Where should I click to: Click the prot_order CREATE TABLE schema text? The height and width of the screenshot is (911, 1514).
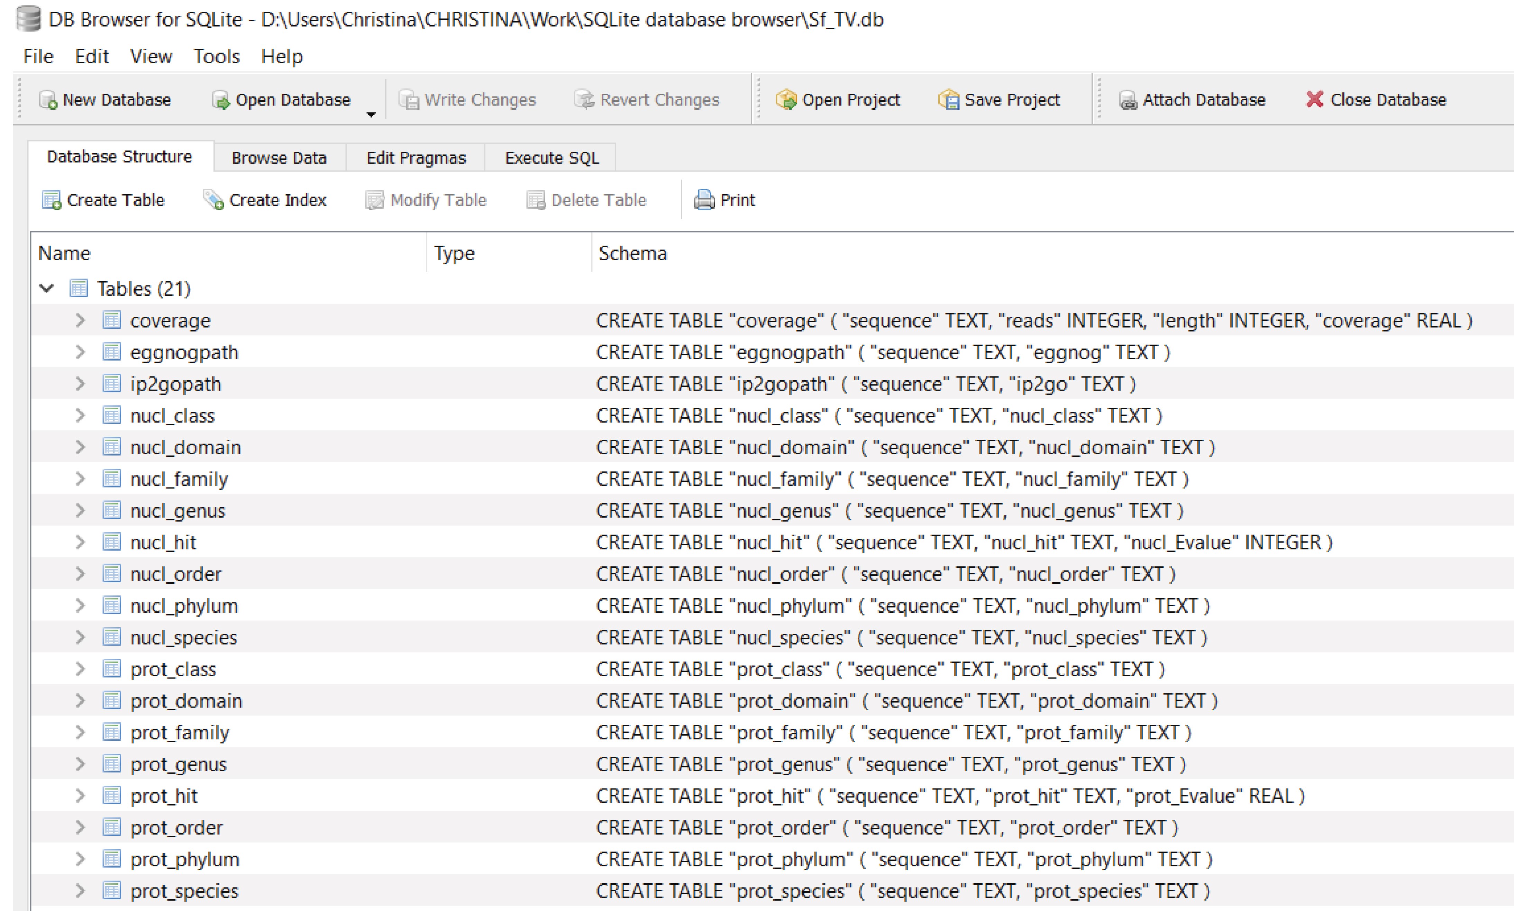[887, 828]
